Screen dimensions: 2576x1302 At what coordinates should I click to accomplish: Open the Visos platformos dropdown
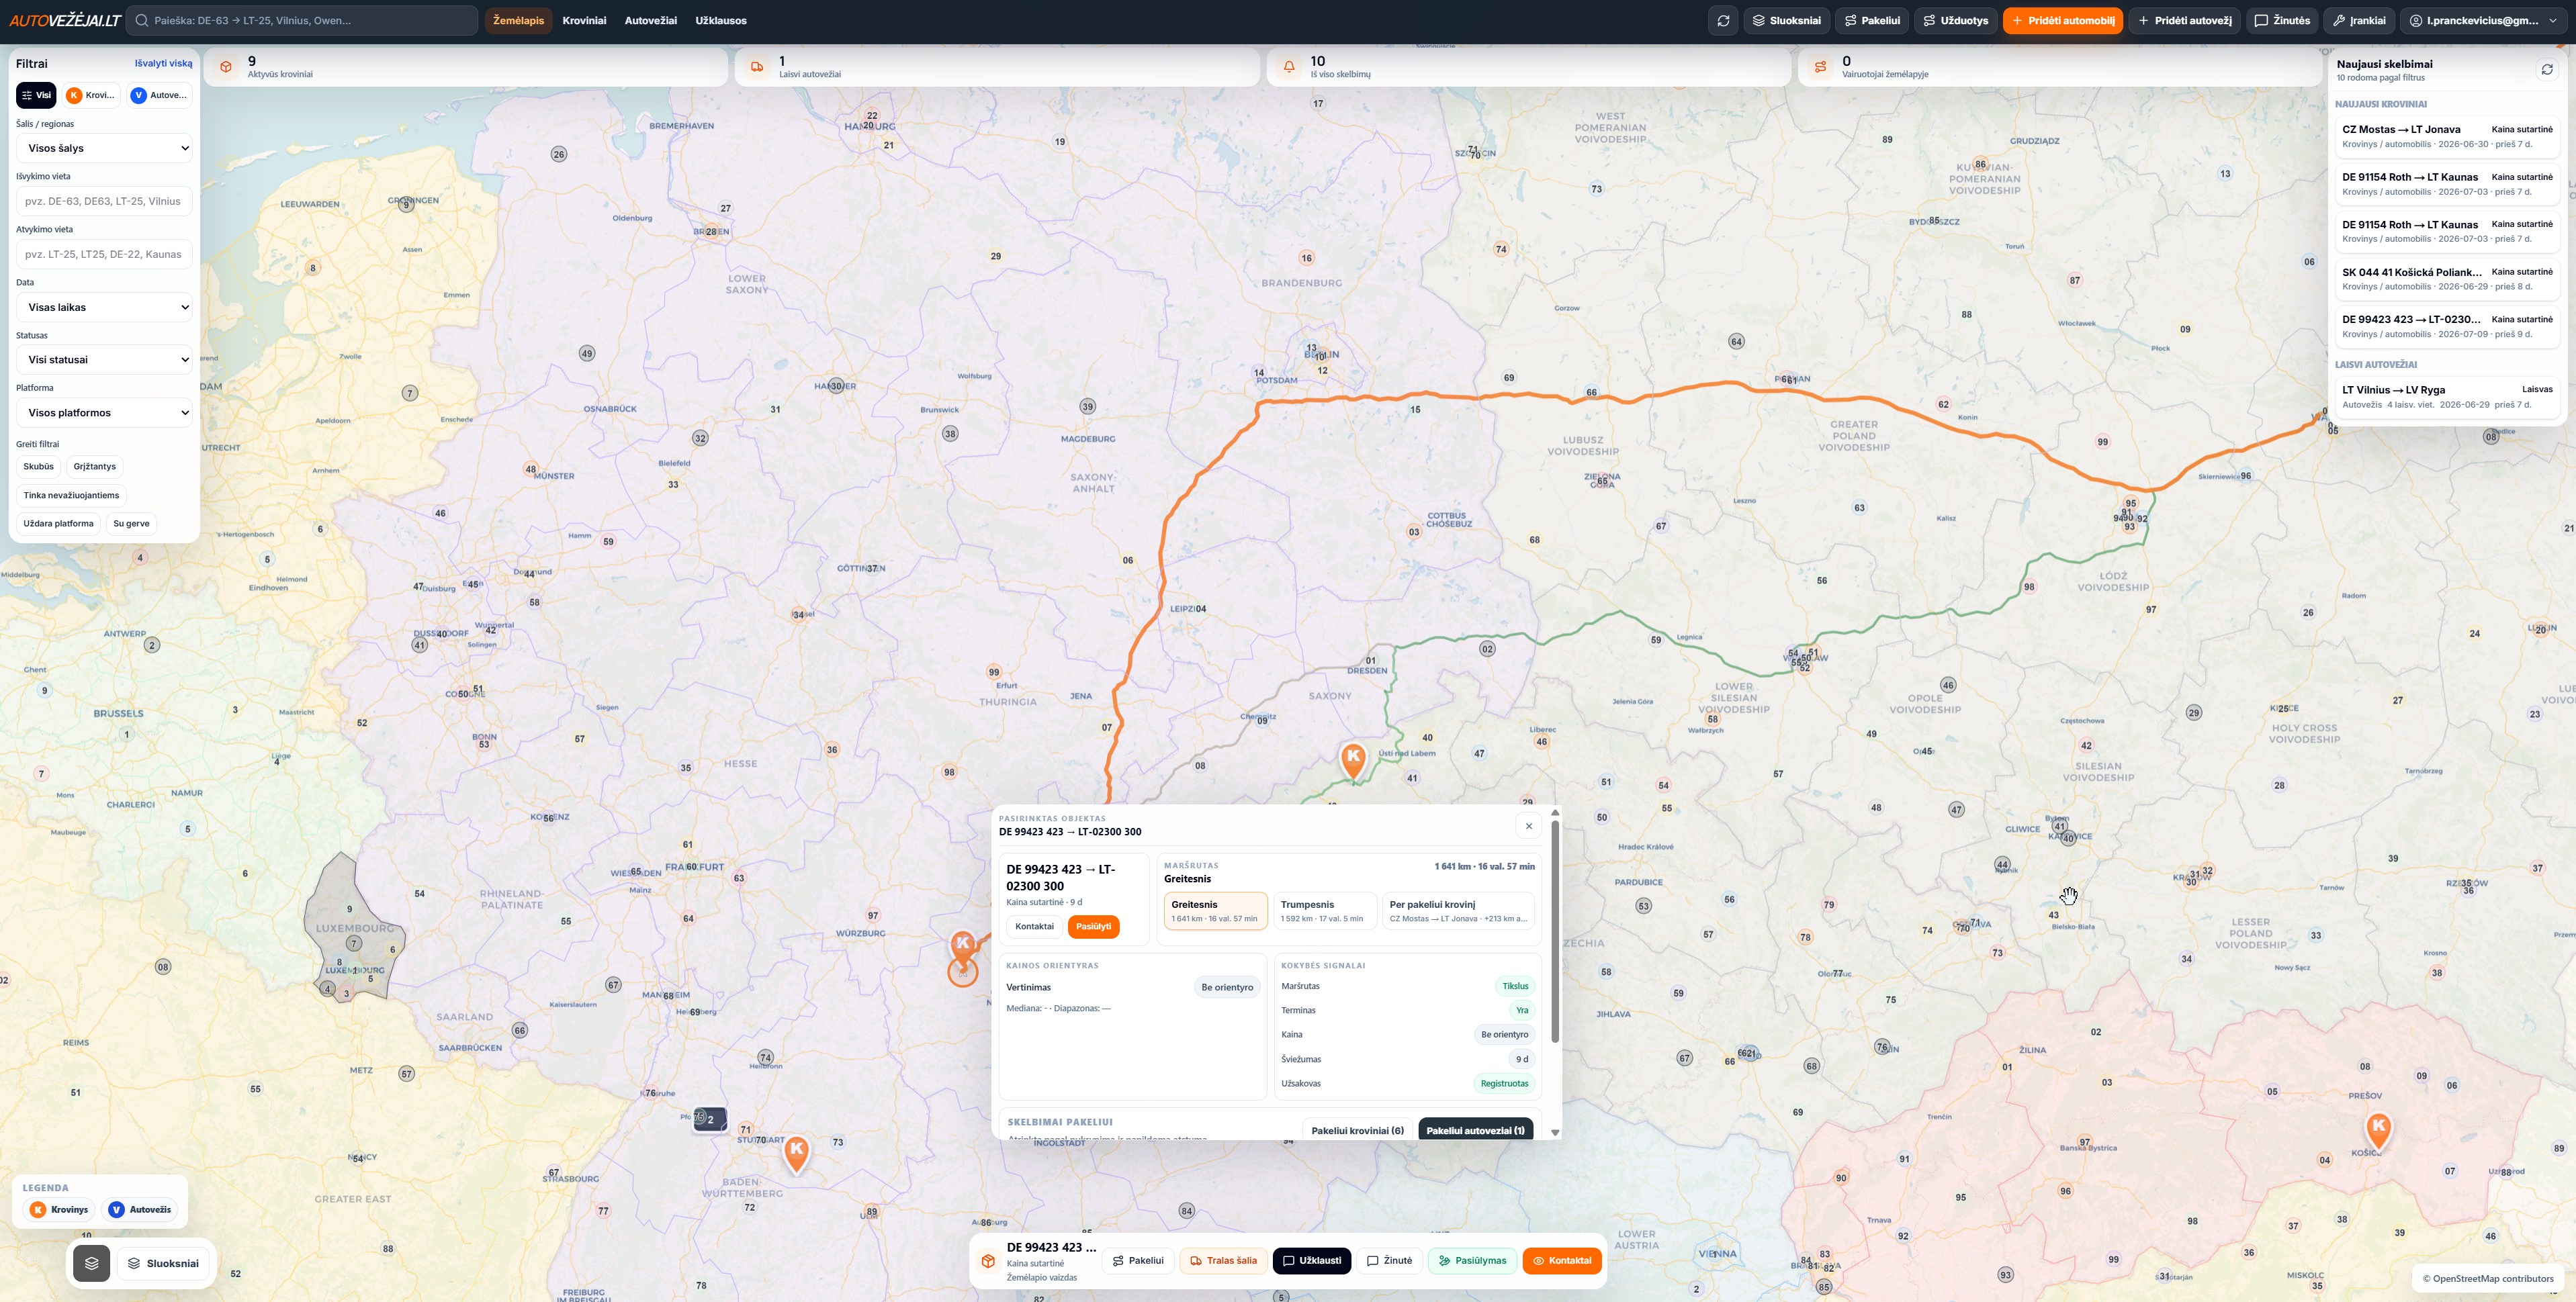[104, 412]
